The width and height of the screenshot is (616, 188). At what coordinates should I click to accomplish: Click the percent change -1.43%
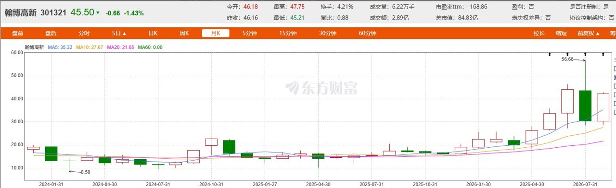pos(134,13)
